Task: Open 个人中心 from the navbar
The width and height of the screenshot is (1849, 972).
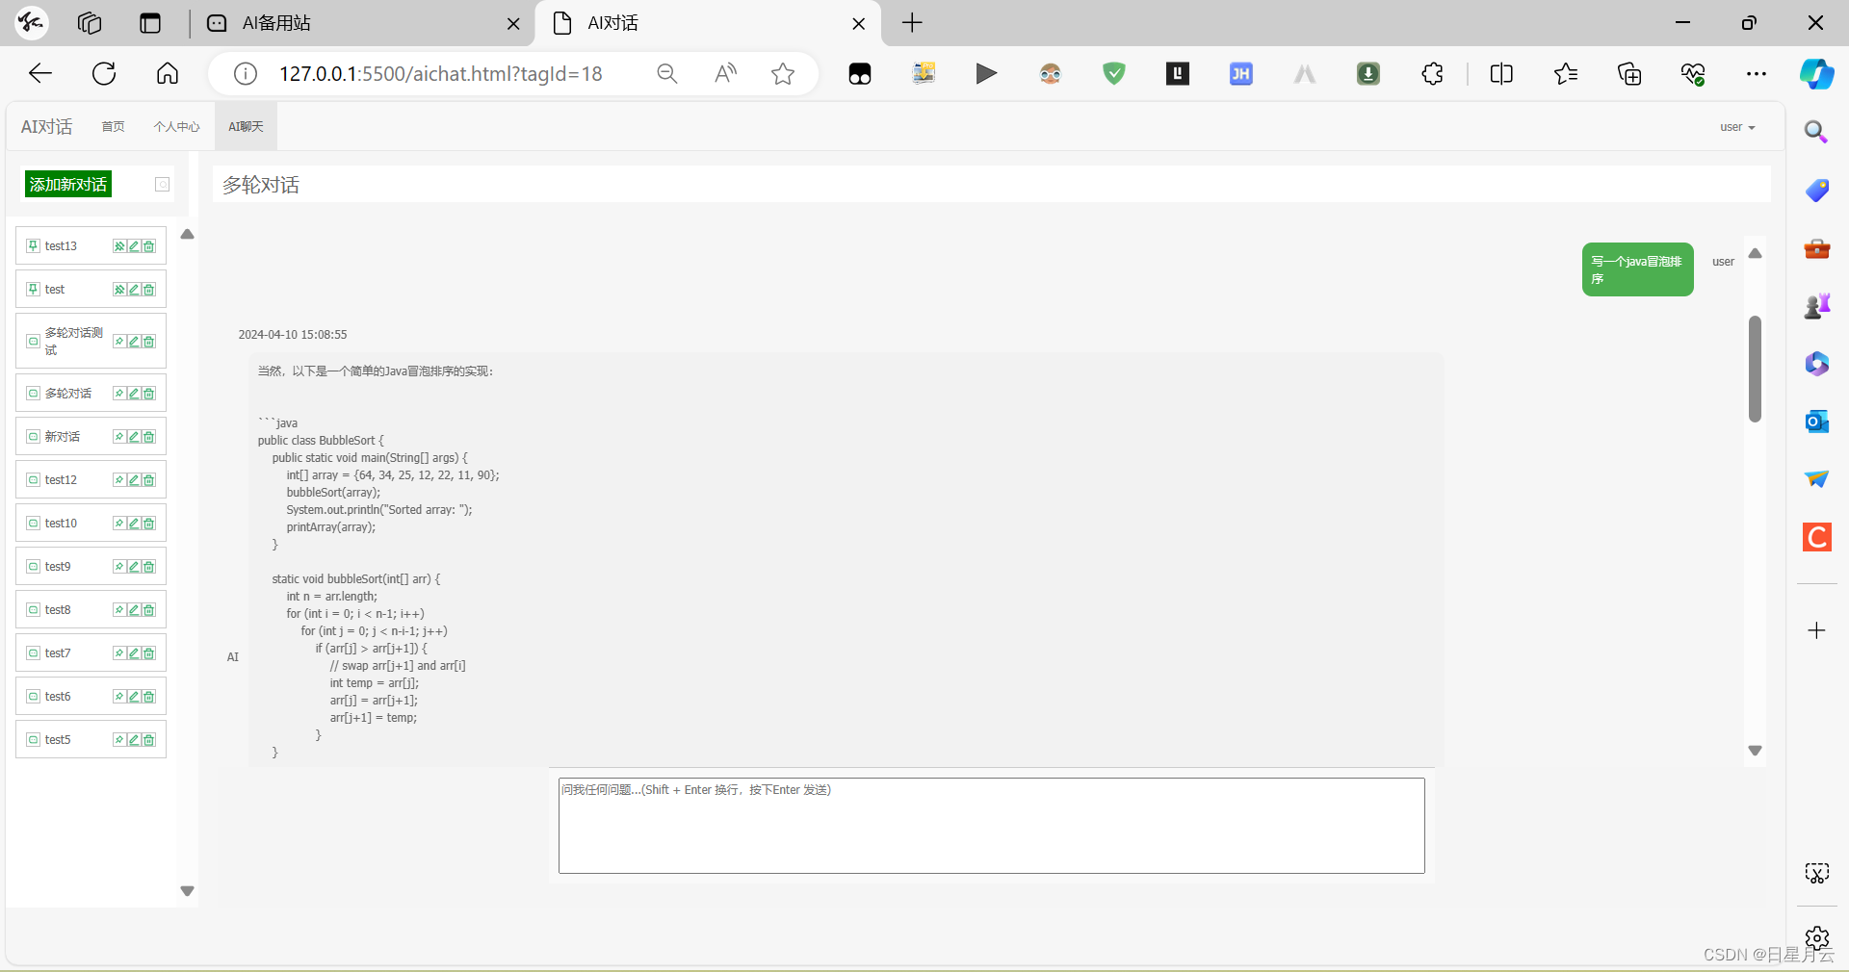Action: pos(176,127)
